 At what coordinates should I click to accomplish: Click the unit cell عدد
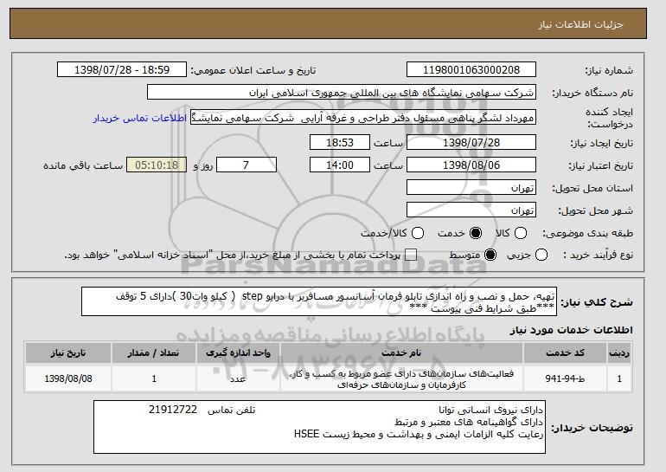[x=238, y=378]
